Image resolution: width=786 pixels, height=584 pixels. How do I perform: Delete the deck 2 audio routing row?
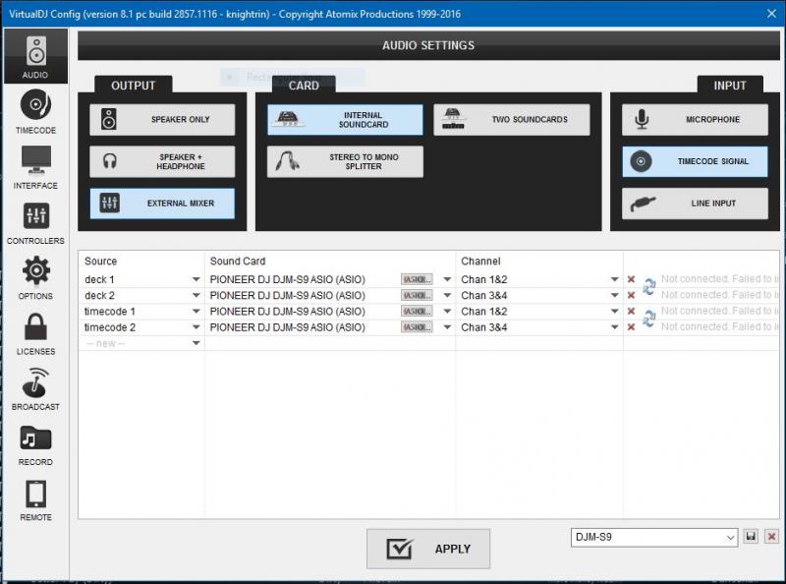coord(631,296)
